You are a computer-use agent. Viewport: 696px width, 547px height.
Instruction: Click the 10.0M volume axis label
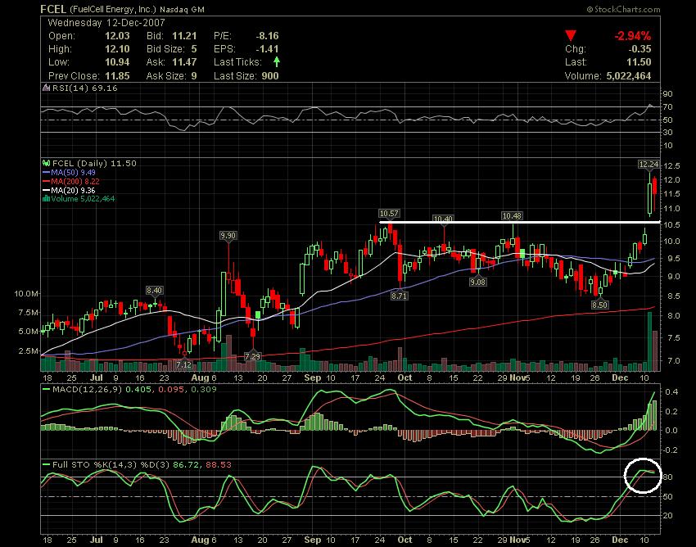[x=25, y=293]
